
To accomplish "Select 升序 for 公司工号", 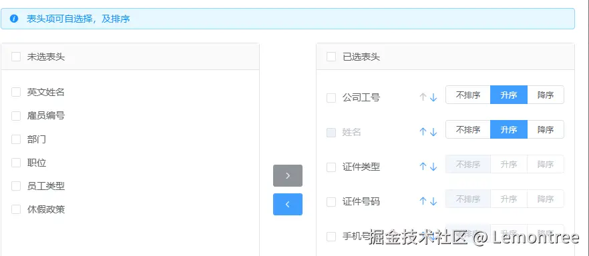I will 509,95.
